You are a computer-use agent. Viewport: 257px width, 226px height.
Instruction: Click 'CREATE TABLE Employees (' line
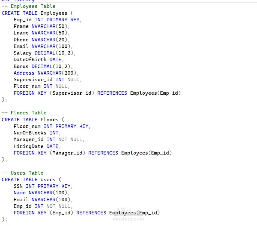click(38, 13)
